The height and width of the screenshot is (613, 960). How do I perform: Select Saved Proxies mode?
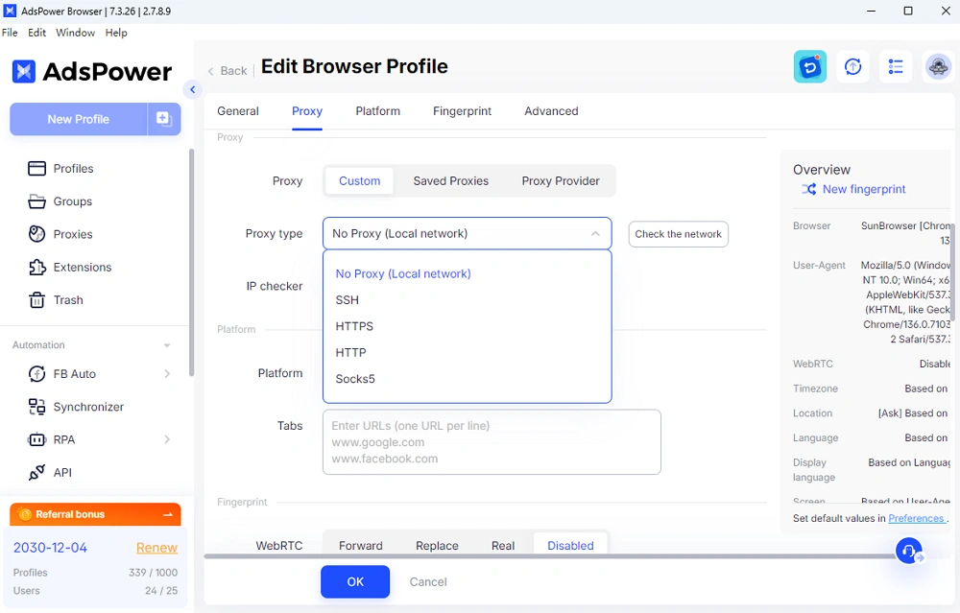[x=450, y=181]
